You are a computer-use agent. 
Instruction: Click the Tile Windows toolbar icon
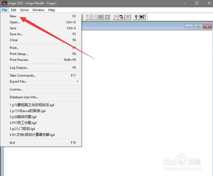tap(128, 17)
